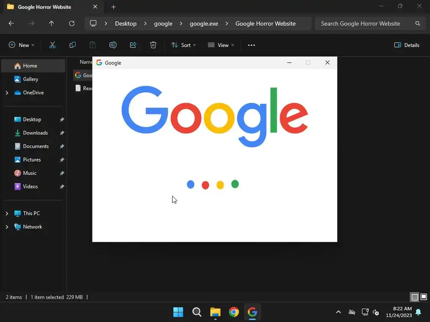Click chevron after Desktop in address bar
The width and height of the screenshot is (430, 322).
click(x=145, y=23)
